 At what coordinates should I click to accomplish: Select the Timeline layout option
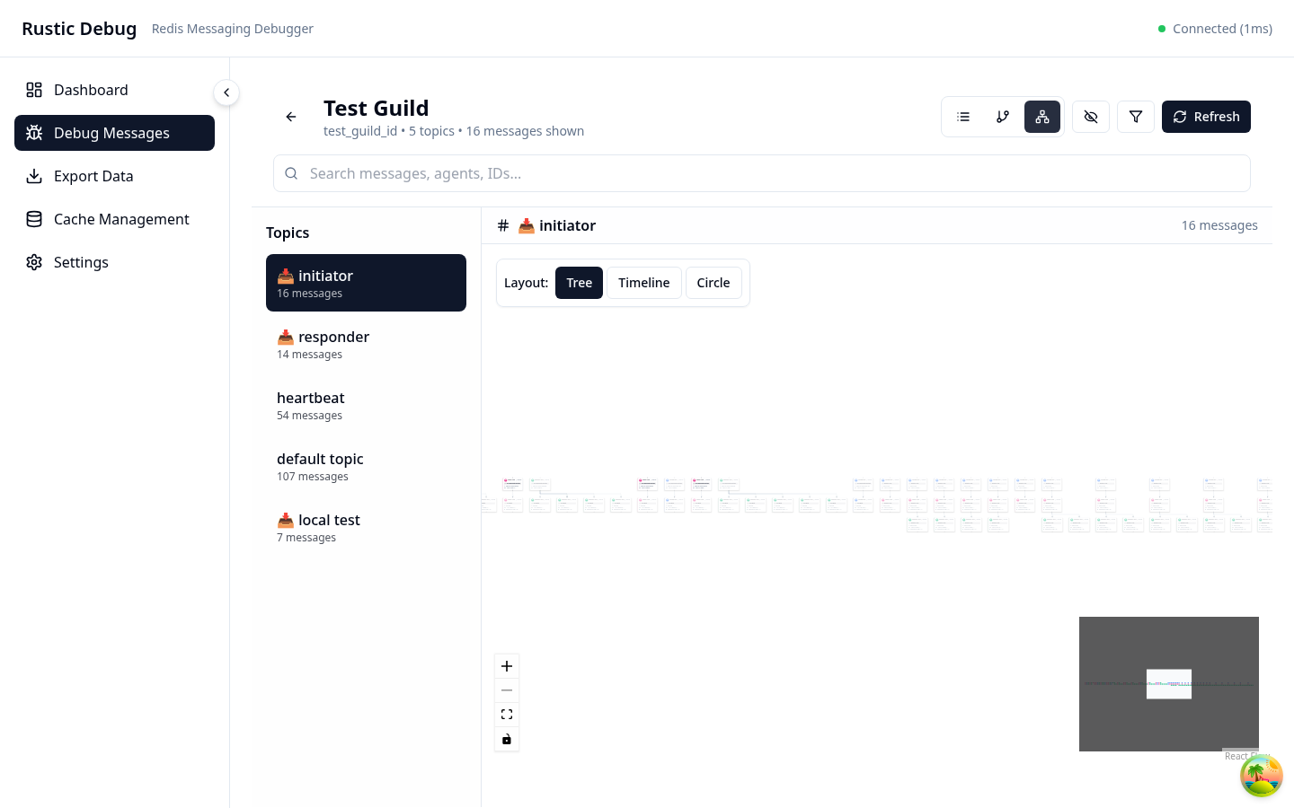pyautogui.click(x=643, y=283)
